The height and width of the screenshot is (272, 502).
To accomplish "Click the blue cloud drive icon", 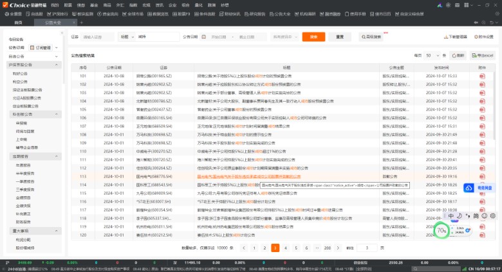I will pyautogui.click(x=469, y=187).
